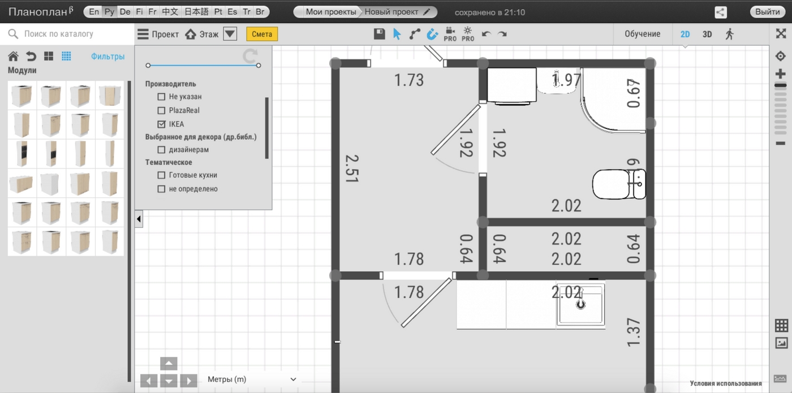The width and height of the screenshot is (792, 393).
Task: Switch to walk-through mode icon
Action: click(729, 34)
